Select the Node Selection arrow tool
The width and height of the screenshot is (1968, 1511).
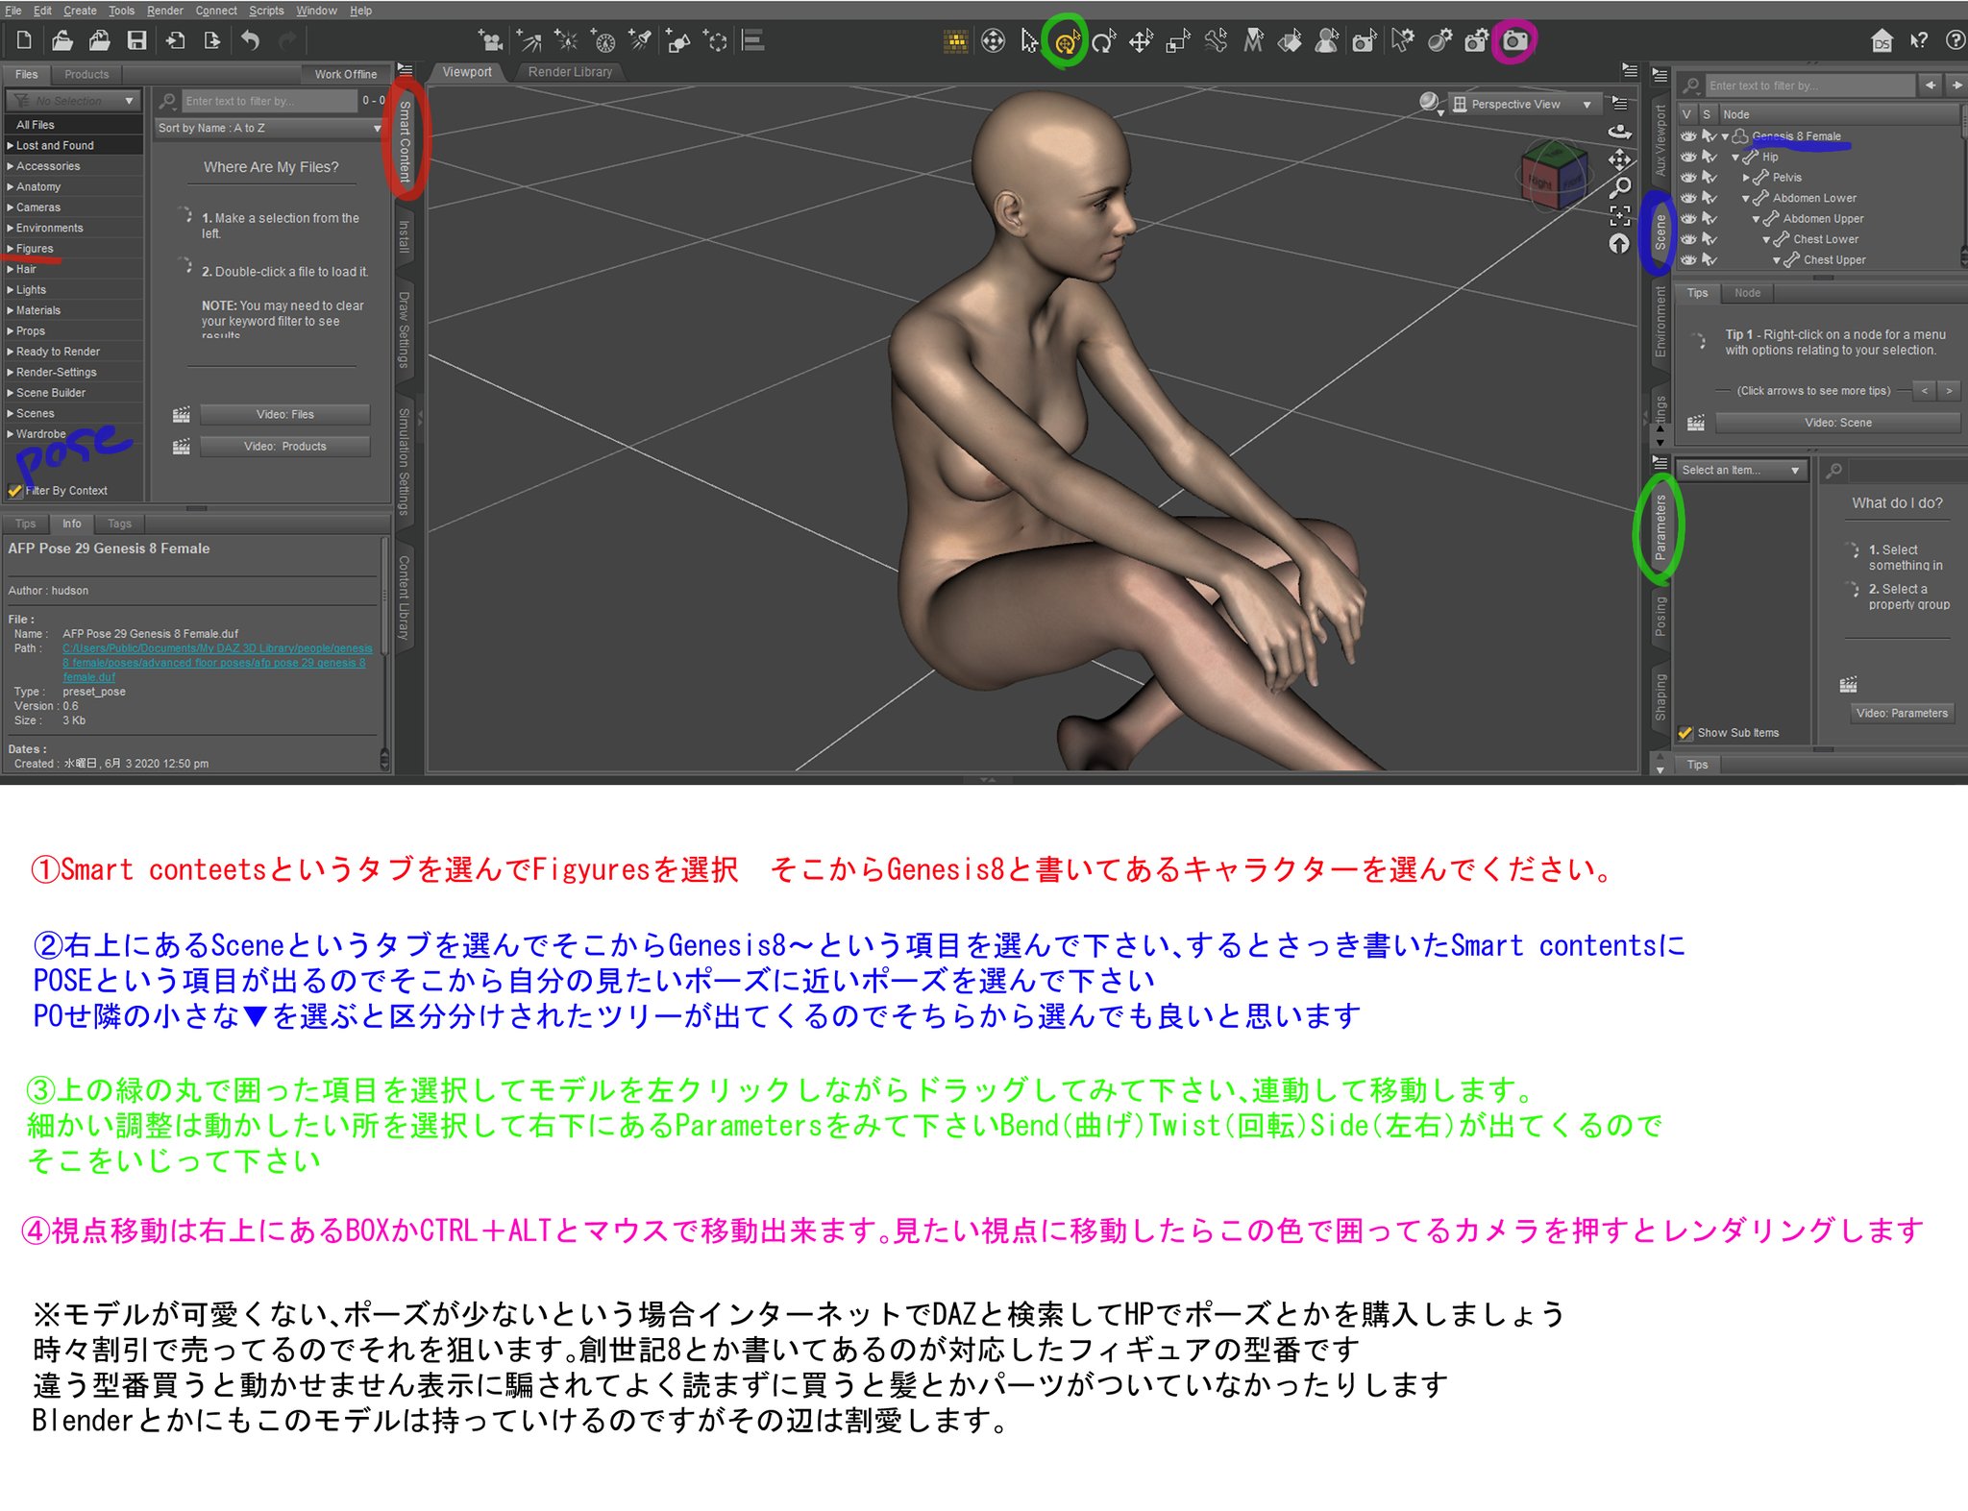click(x=1028, y=41)
